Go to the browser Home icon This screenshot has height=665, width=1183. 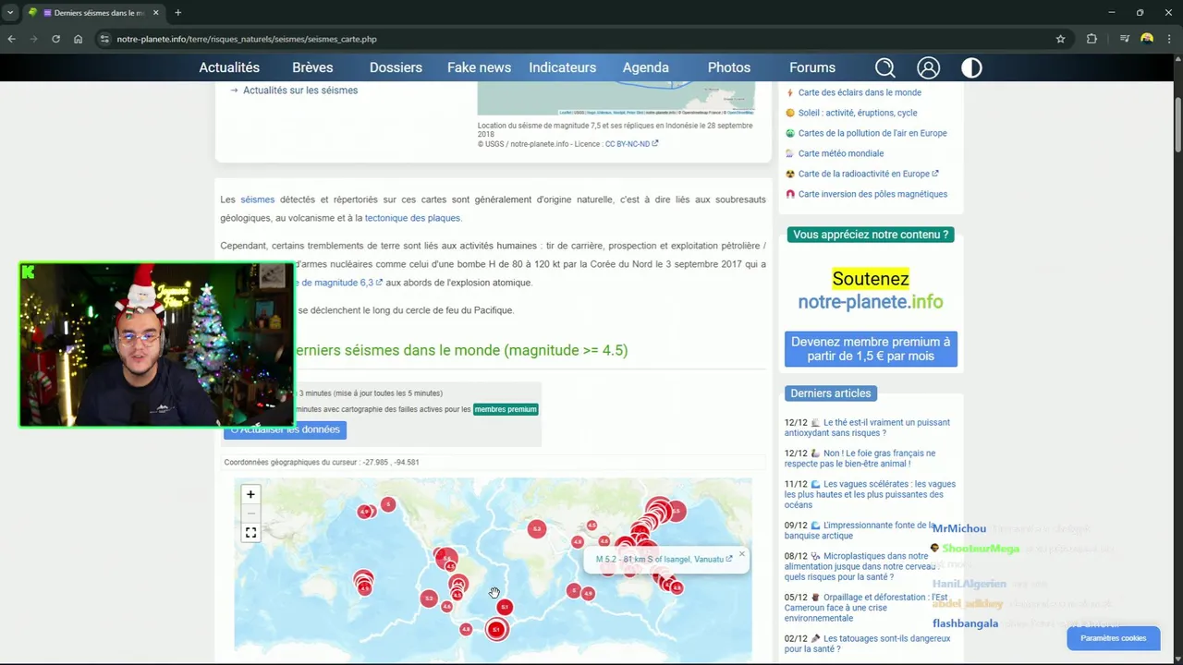(x=78, y=39)
